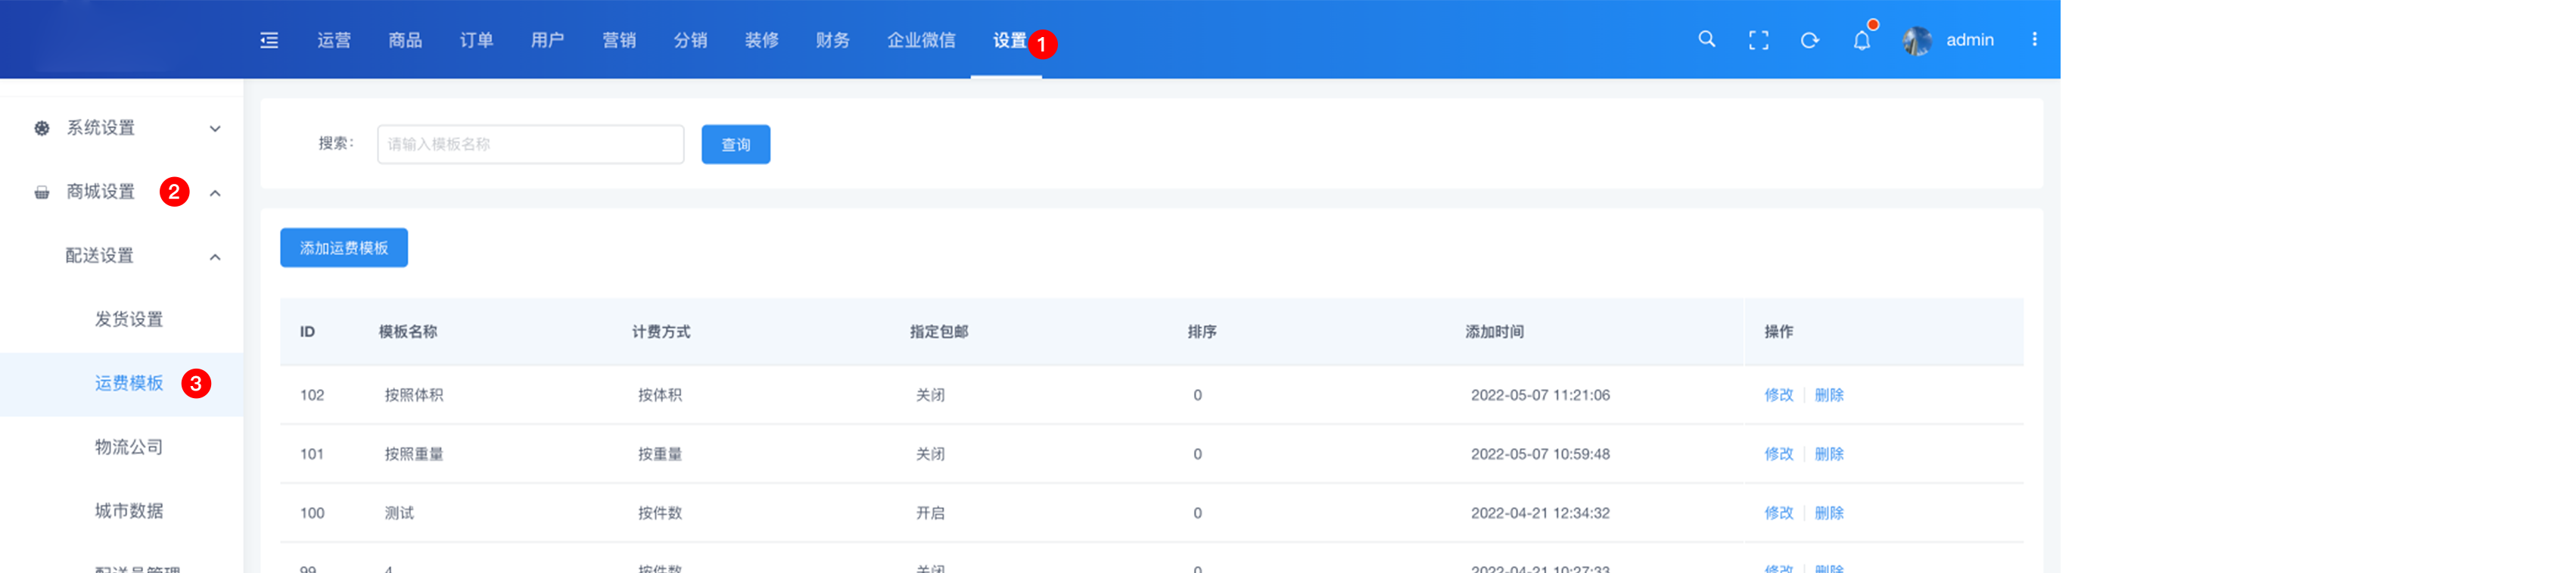Screen dimensions: 2576x573
Task: Click the 系统设置 gear icon in sidebar
Action: point(42,128)
